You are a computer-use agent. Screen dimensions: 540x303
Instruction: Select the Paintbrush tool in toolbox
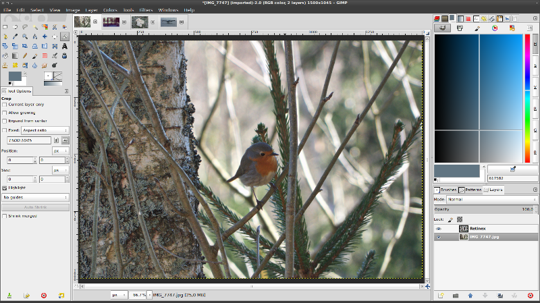[35, 56]
